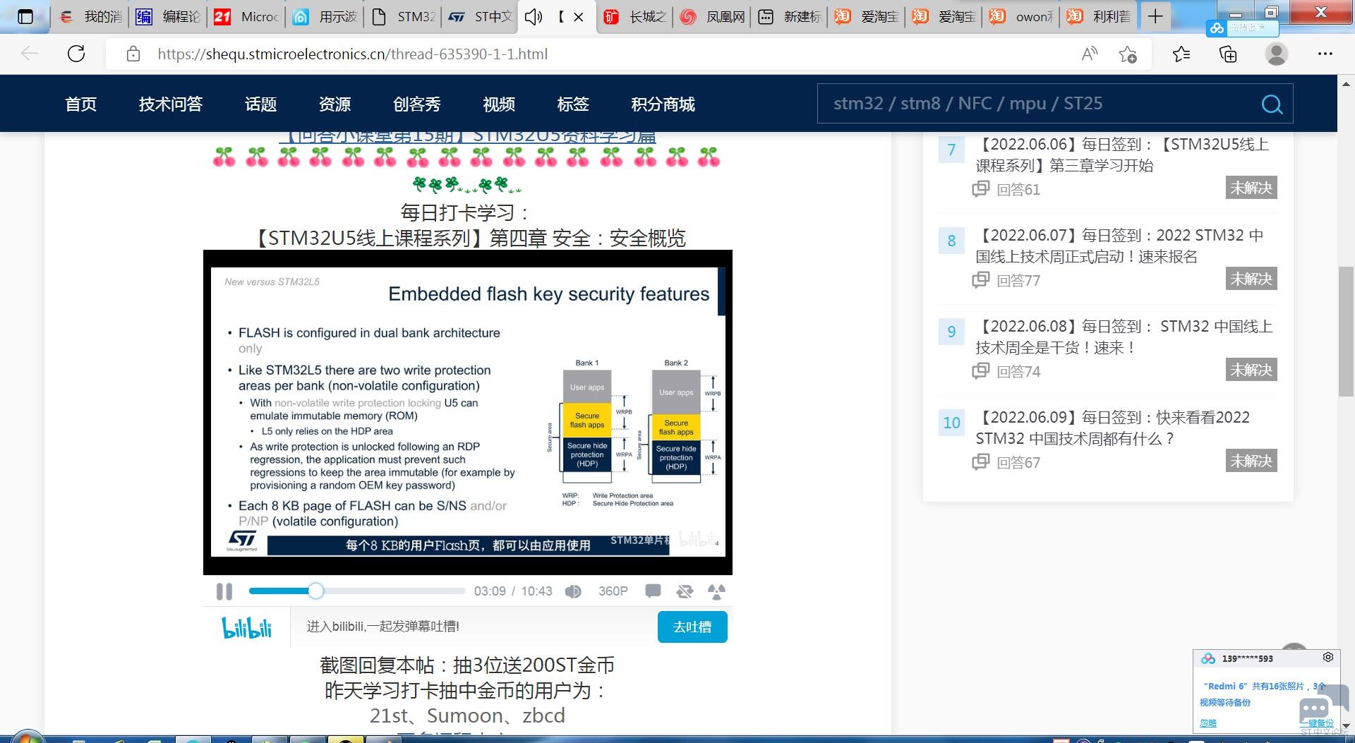Click the bilibili logo below the video
The width and height of the screenshot is (1355, 743).
click(246, 627)
